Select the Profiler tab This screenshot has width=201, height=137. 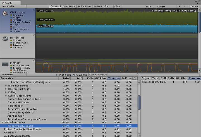click(x=10, y=3)
